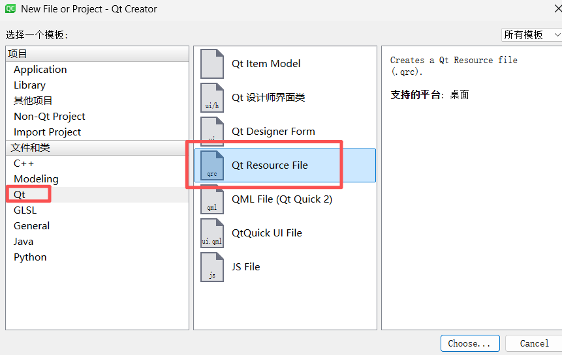Select the Library project category

[30, 85]
